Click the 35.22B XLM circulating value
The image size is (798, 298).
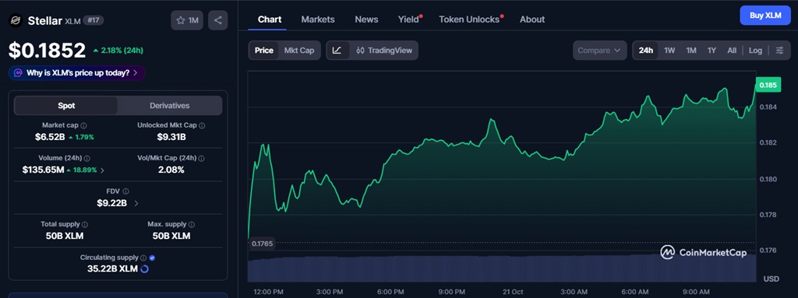click(x=112, y=269)
